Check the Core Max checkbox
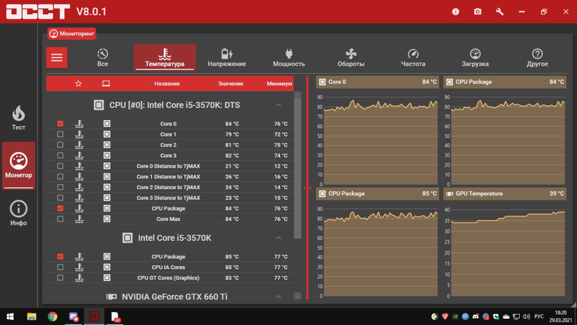 [60, 219]
